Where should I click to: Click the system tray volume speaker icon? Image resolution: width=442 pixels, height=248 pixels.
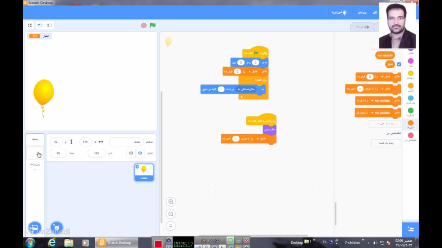point(375,243)
